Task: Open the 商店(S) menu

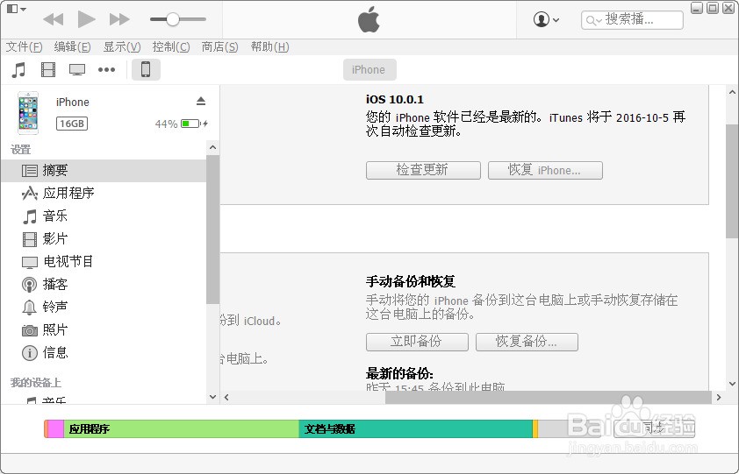Action: coord(219,47)
